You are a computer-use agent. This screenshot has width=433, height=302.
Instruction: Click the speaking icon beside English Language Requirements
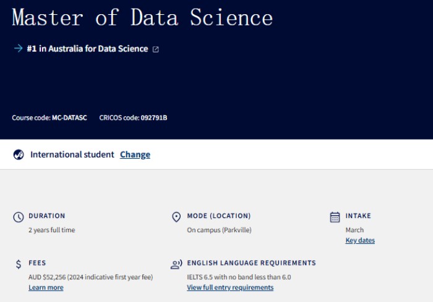point(176,264)
